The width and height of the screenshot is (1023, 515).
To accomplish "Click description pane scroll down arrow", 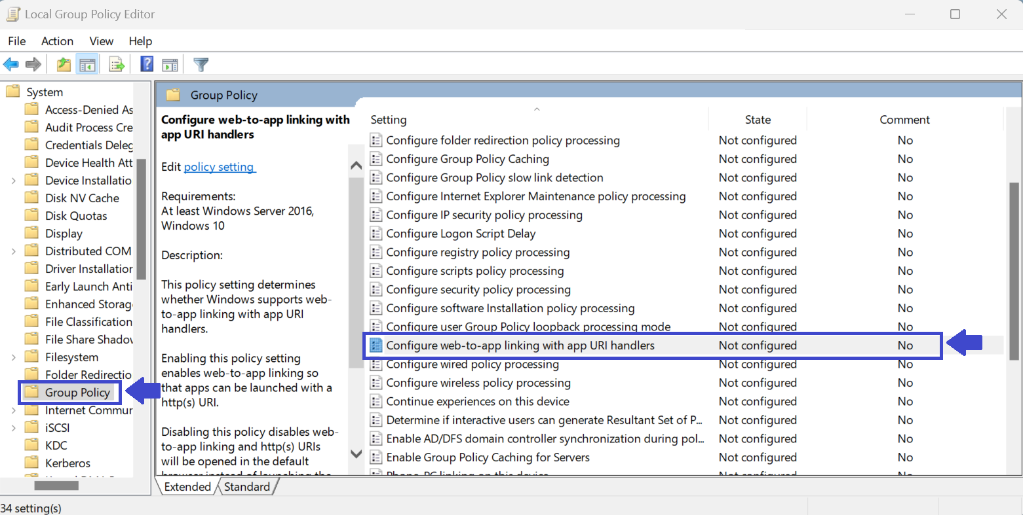I will pos(357,453).
